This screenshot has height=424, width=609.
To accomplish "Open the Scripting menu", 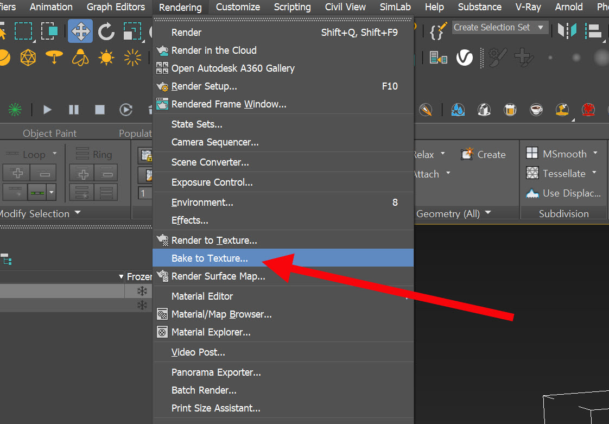I will point(292,7).
